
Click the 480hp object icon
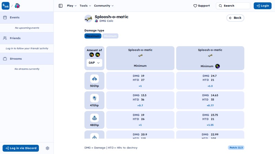tap(94, 118)
